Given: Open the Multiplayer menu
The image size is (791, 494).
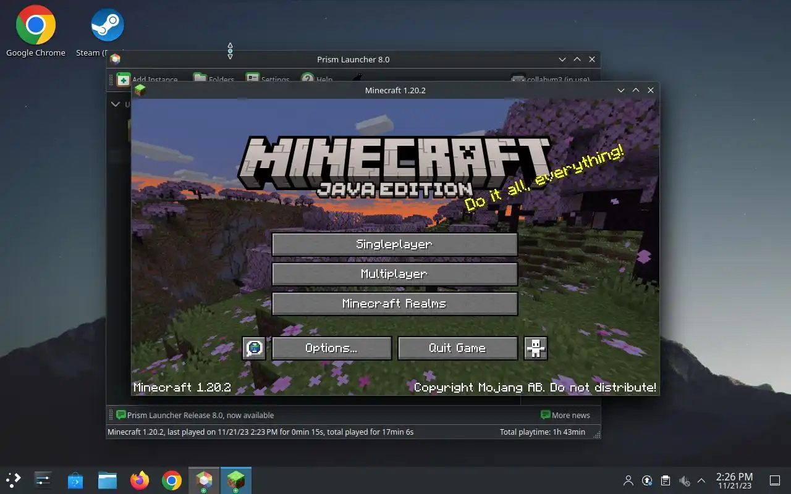Looking at the screenshot, I should [394, 274].
